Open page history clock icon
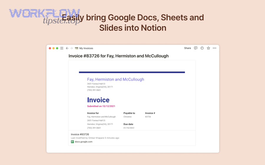The width and height of the screenshot is (265, 165). [202, 48]
